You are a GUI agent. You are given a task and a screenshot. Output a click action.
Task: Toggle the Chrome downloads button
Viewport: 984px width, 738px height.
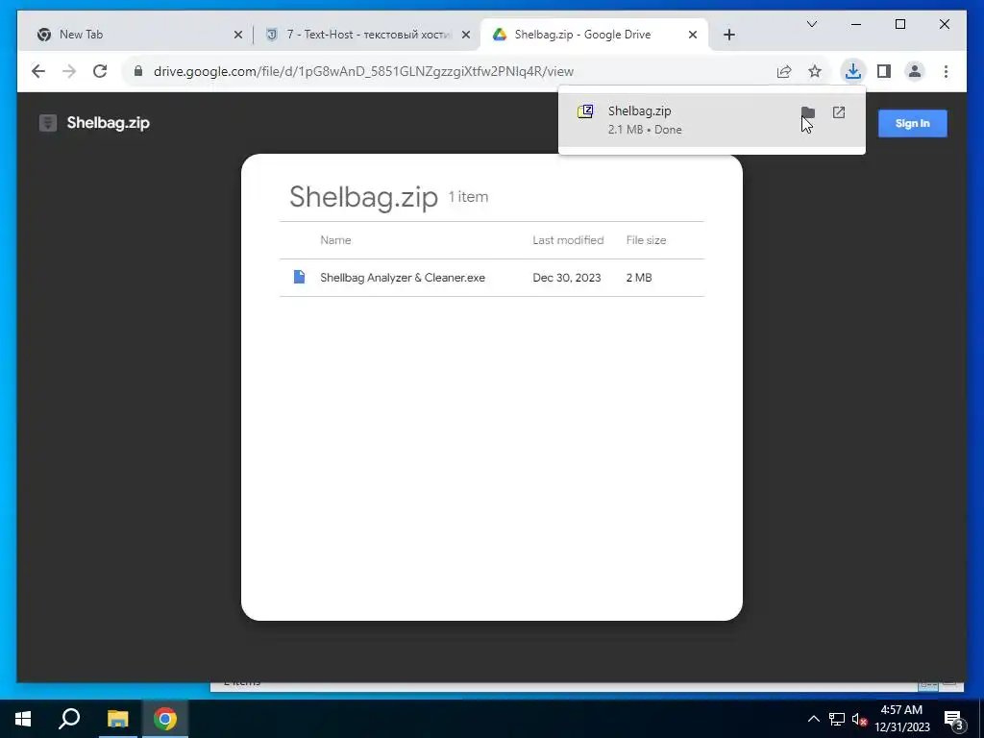853,71
